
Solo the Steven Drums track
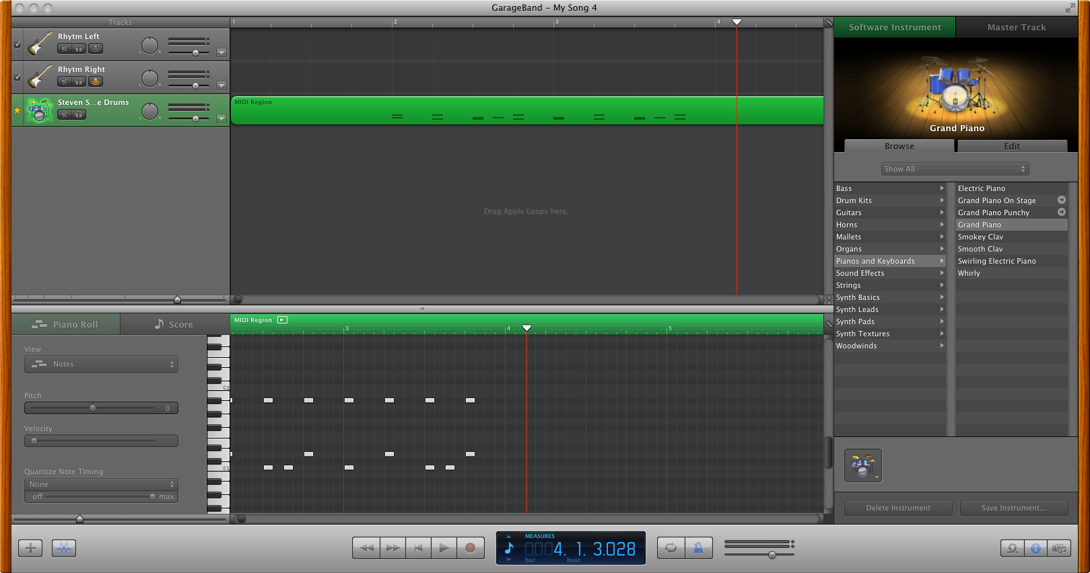(79, 114)
